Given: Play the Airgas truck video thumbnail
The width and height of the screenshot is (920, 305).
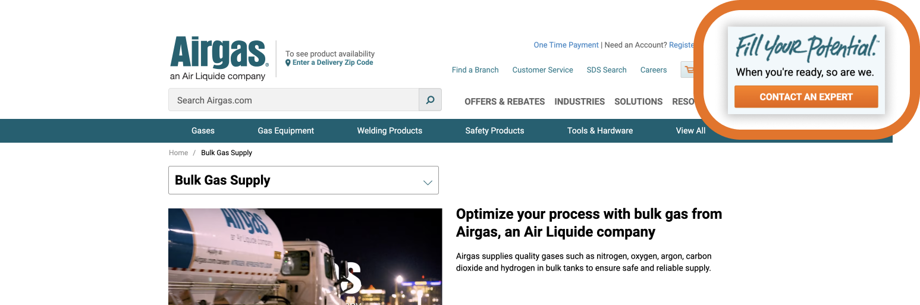Looking at the screenshot, I should pyautogui.click(x=305, y=257).
